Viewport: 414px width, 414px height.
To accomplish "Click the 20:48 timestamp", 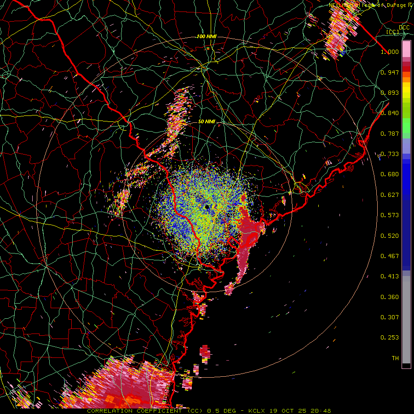I will (322, 411).
